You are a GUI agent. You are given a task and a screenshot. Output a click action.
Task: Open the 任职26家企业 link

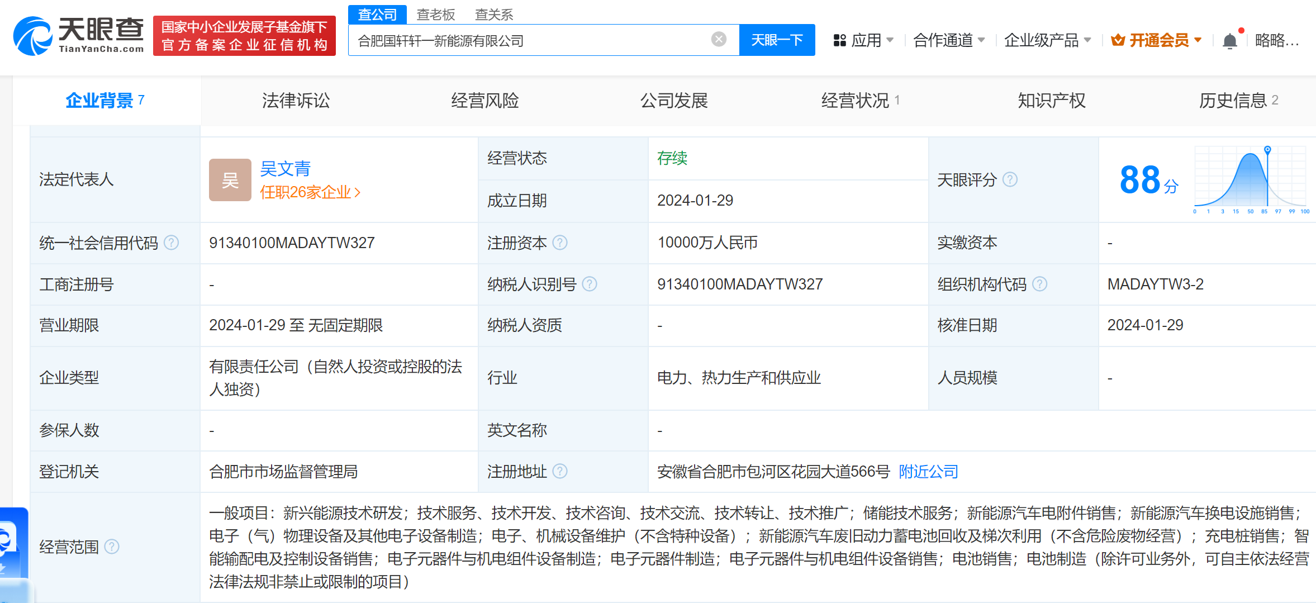click(310, 192)
